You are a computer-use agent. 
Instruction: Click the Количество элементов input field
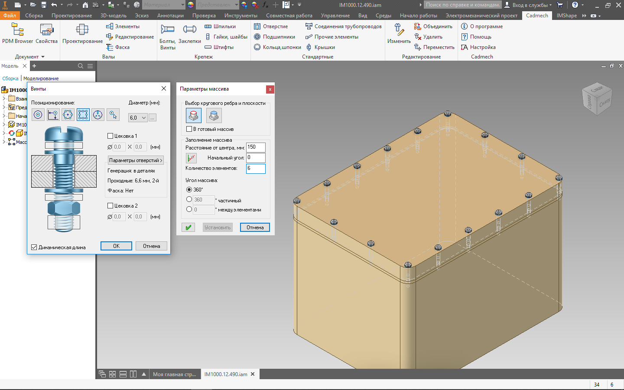256,169
